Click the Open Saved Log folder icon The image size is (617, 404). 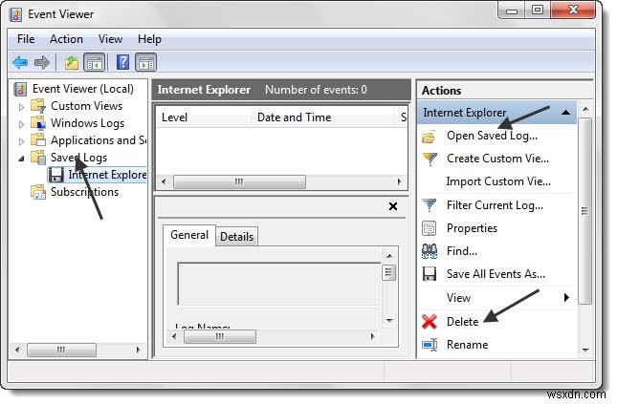429,137
